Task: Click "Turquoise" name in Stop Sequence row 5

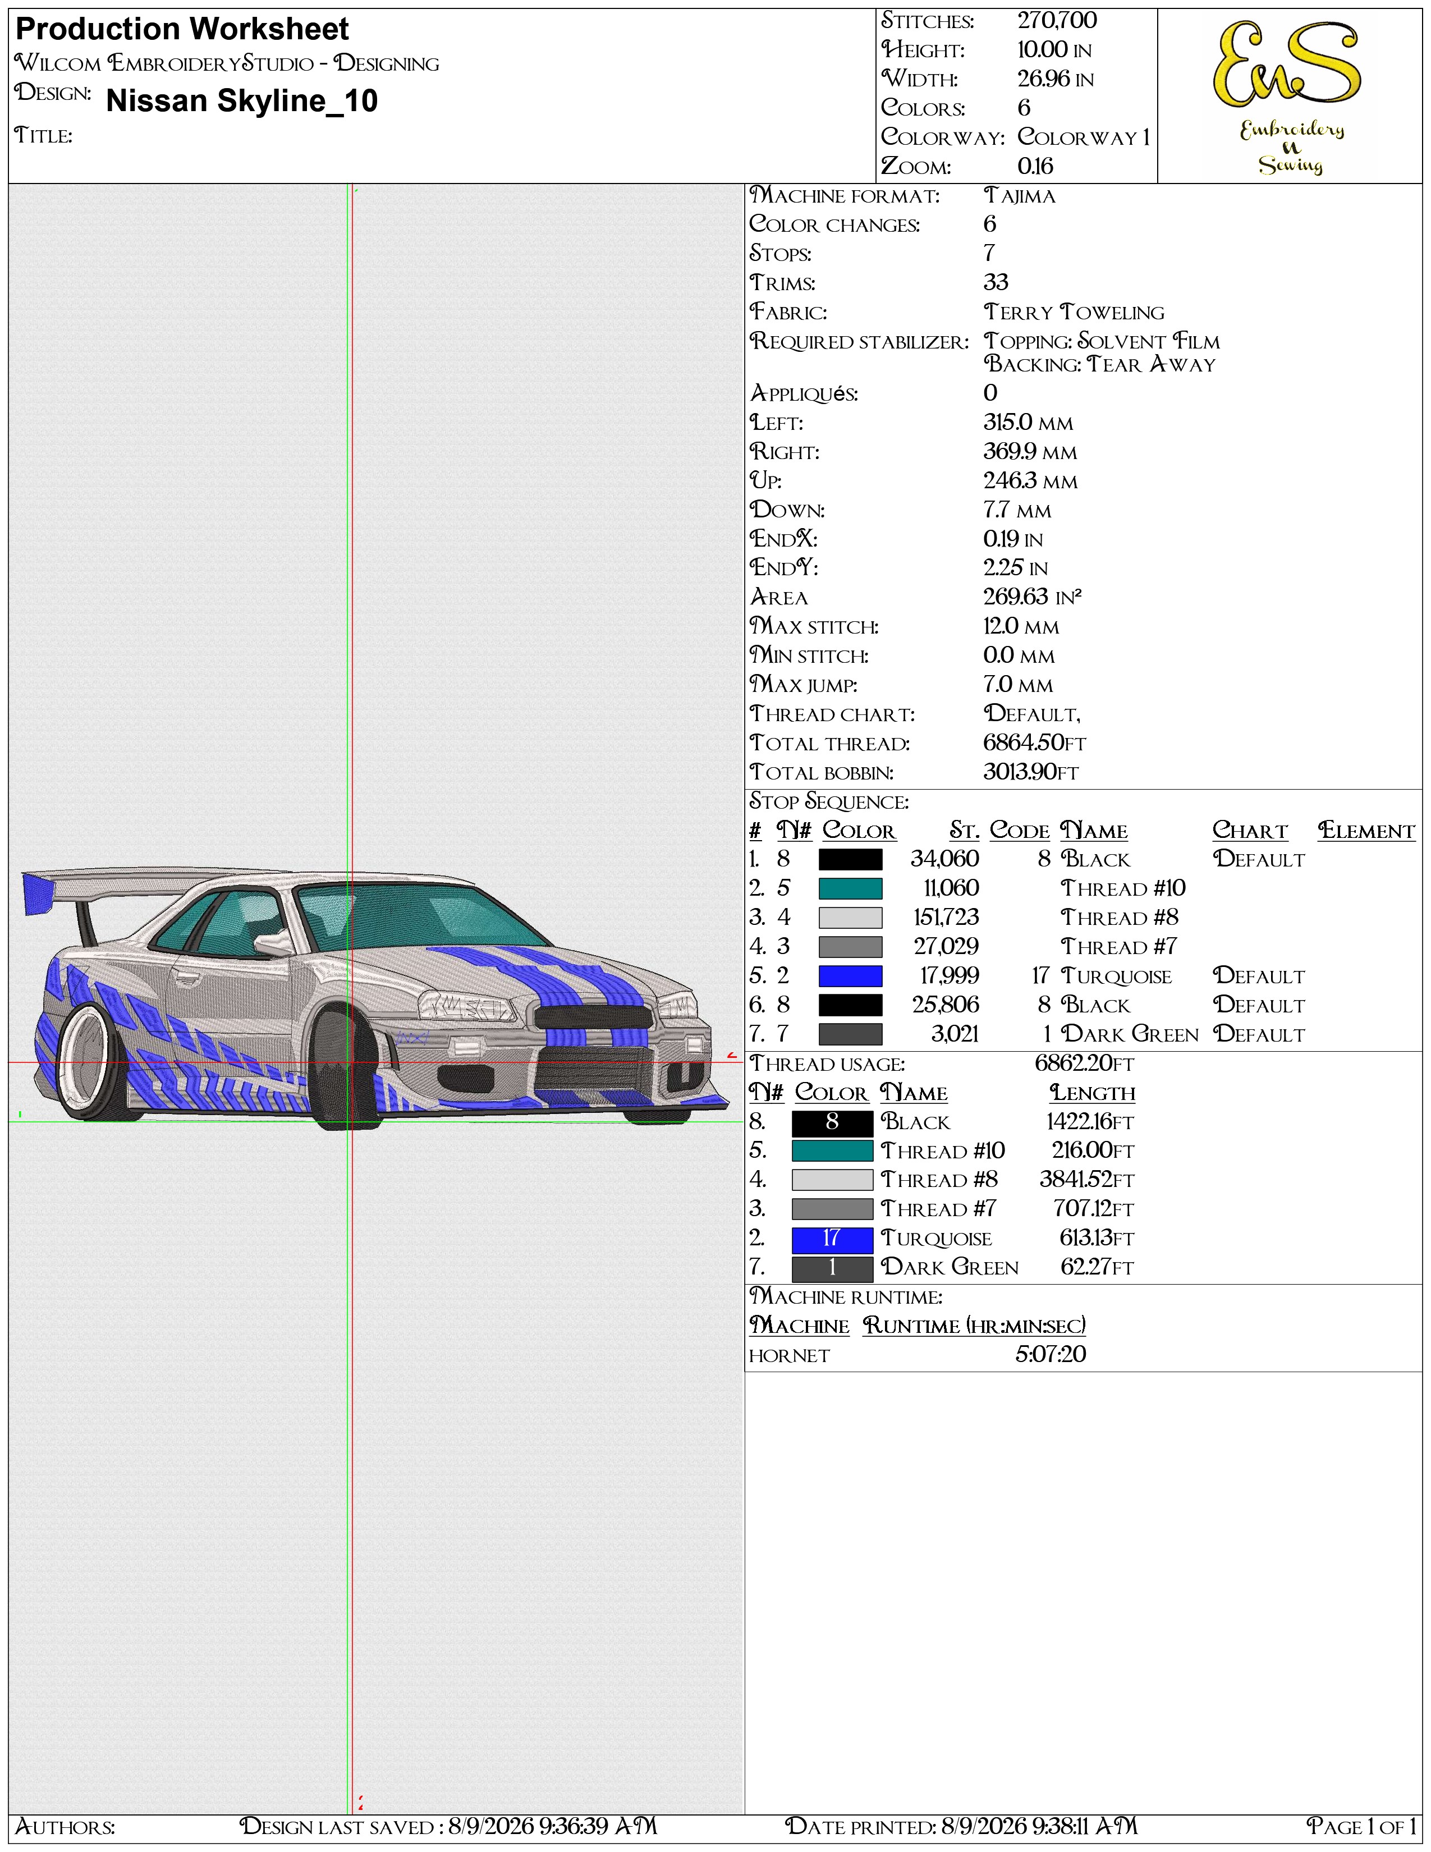Action: click(1117, 976)
